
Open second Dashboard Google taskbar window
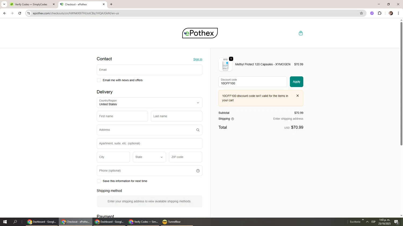tap(109, 222)
